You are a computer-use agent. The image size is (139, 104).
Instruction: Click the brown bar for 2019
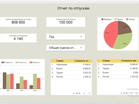18,86
